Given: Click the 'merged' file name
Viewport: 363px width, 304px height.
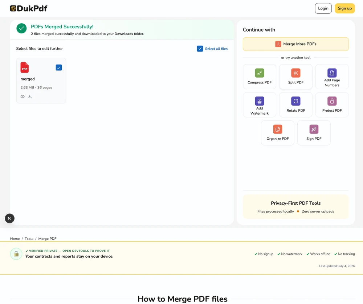Looking at the screenshot, I should coord(28,79).
